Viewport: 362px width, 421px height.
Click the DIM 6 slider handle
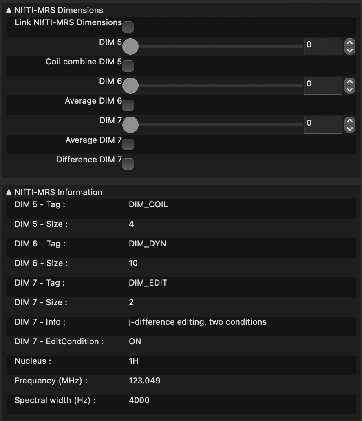[130, 86]
